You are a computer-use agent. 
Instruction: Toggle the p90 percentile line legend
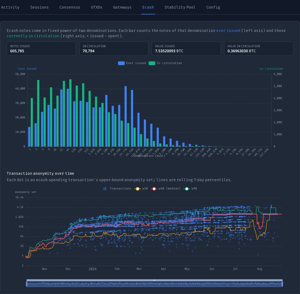190,189
